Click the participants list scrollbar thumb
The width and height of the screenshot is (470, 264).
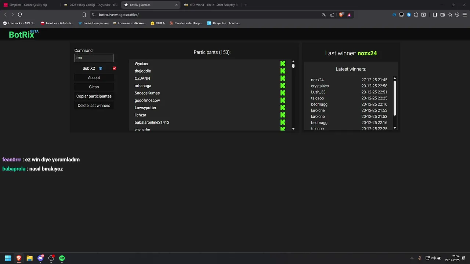(x=293, y=66)
